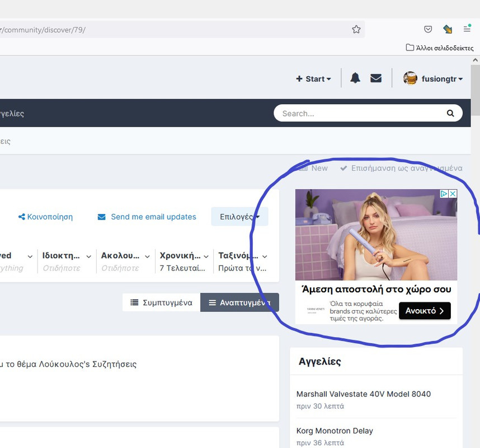Click the fusiongtr beer avatar
The image size is (480, 448).
point(410,78)
